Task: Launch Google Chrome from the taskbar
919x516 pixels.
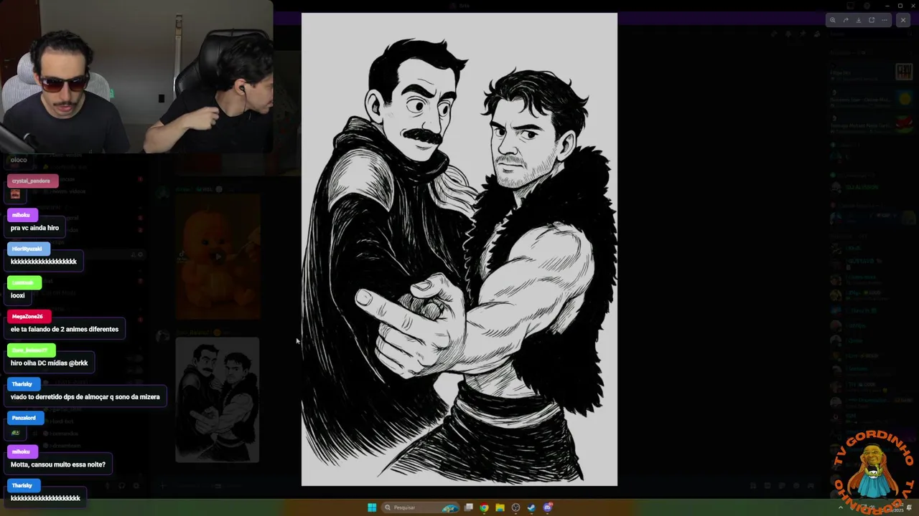Action: [485, 507]
